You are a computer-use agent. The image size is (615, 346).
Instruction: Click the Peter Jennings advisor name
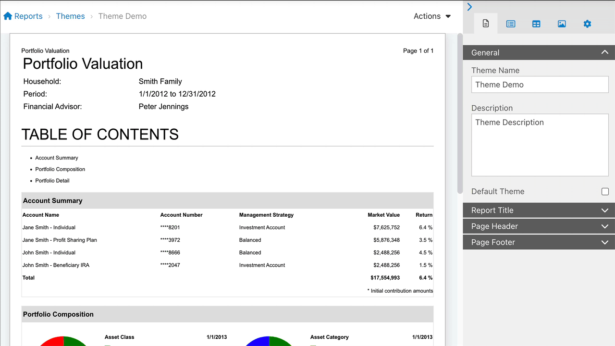click(163, 106)
